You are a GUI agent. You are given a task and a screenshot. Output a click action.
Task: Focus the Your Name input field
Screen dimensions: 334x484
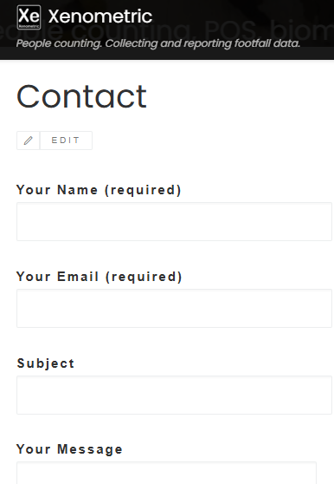click(x=174, y=222)
